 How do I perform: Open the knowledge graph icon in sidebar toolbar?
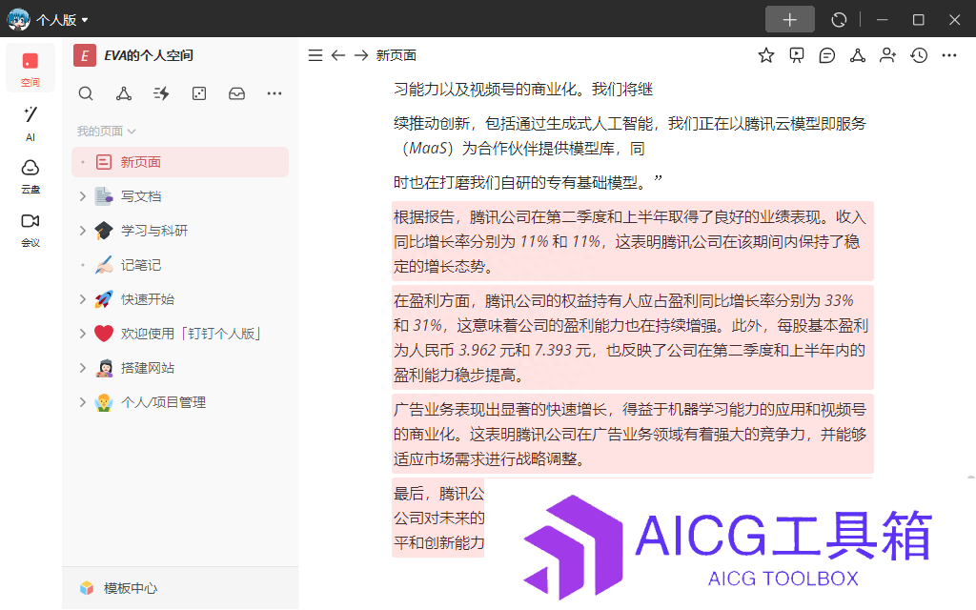click(124, 93)
